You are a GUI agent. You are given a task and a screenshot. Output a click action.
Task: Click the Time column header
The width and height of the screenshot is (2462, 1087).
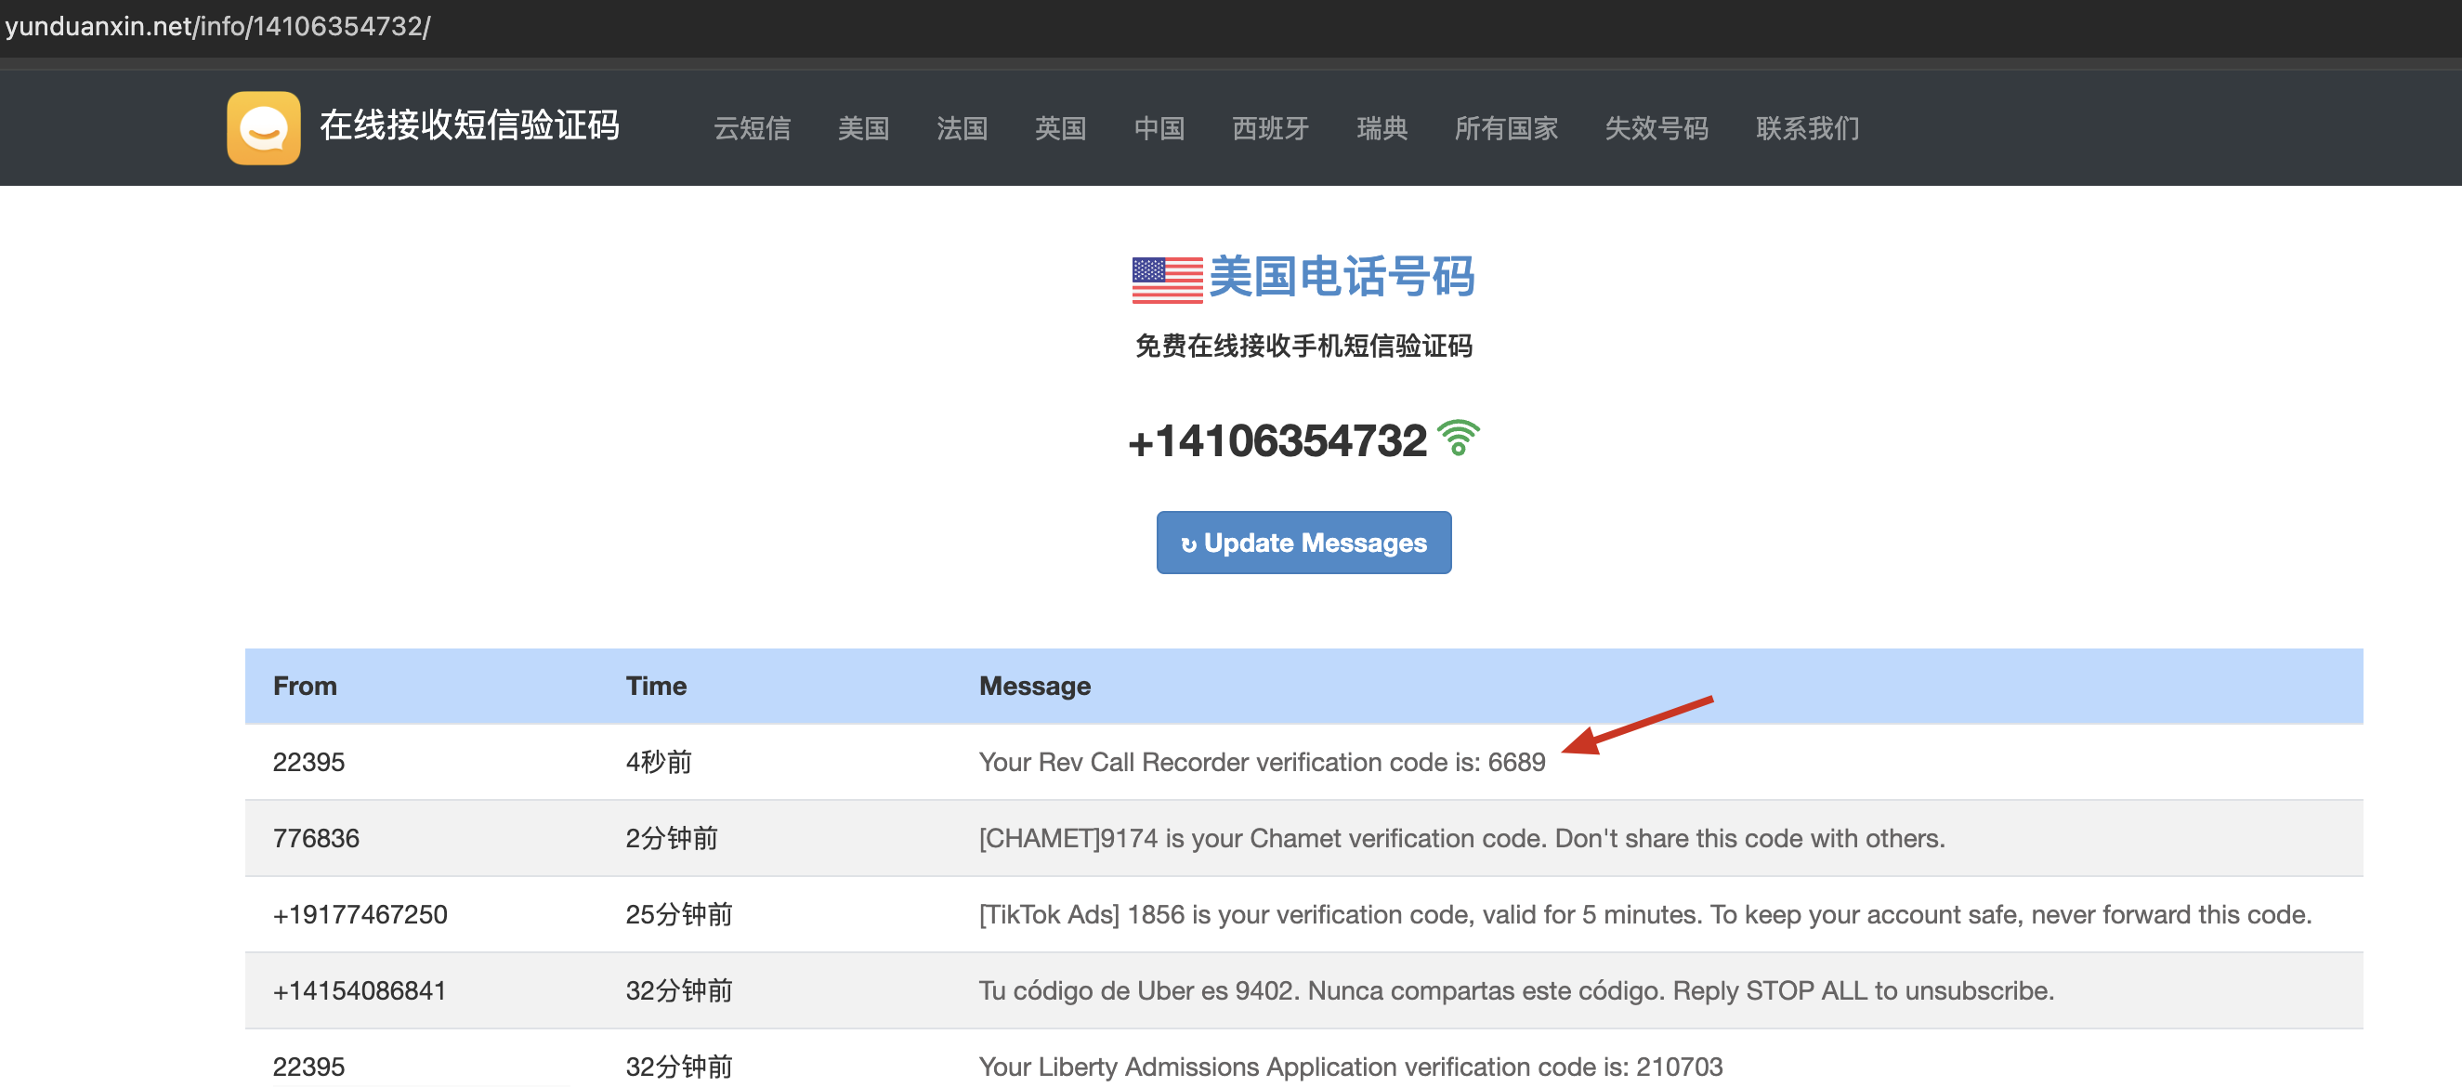pyautogui.click(x=656, y=686)
